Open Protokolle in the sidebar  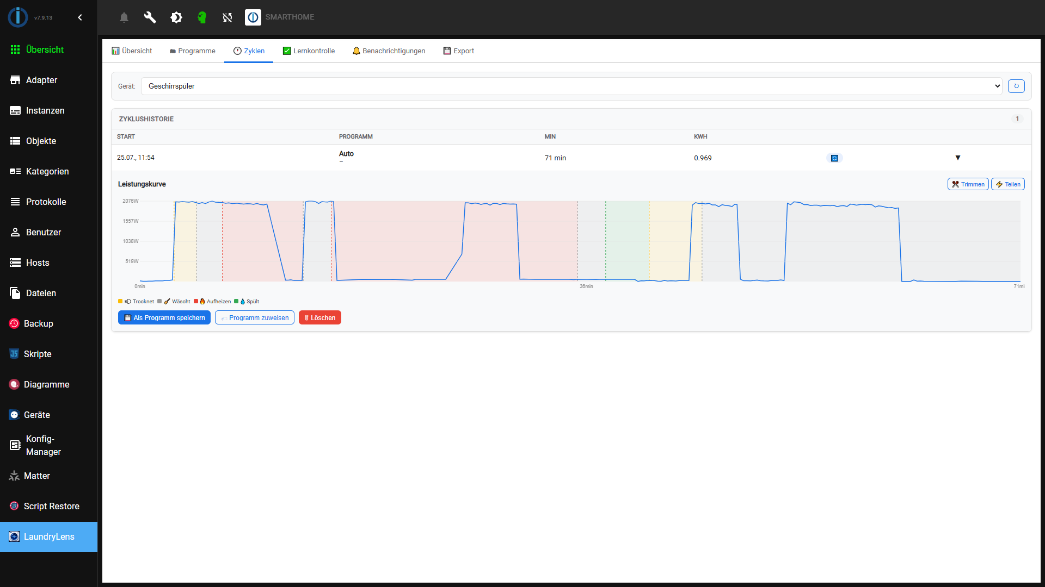coord(48,202)
